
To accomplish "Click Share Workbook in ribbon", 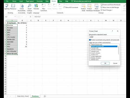I will (96, 8).
